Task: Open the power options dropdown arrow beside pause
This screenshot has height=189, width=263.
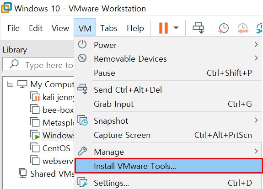Action: pos(176,28)
